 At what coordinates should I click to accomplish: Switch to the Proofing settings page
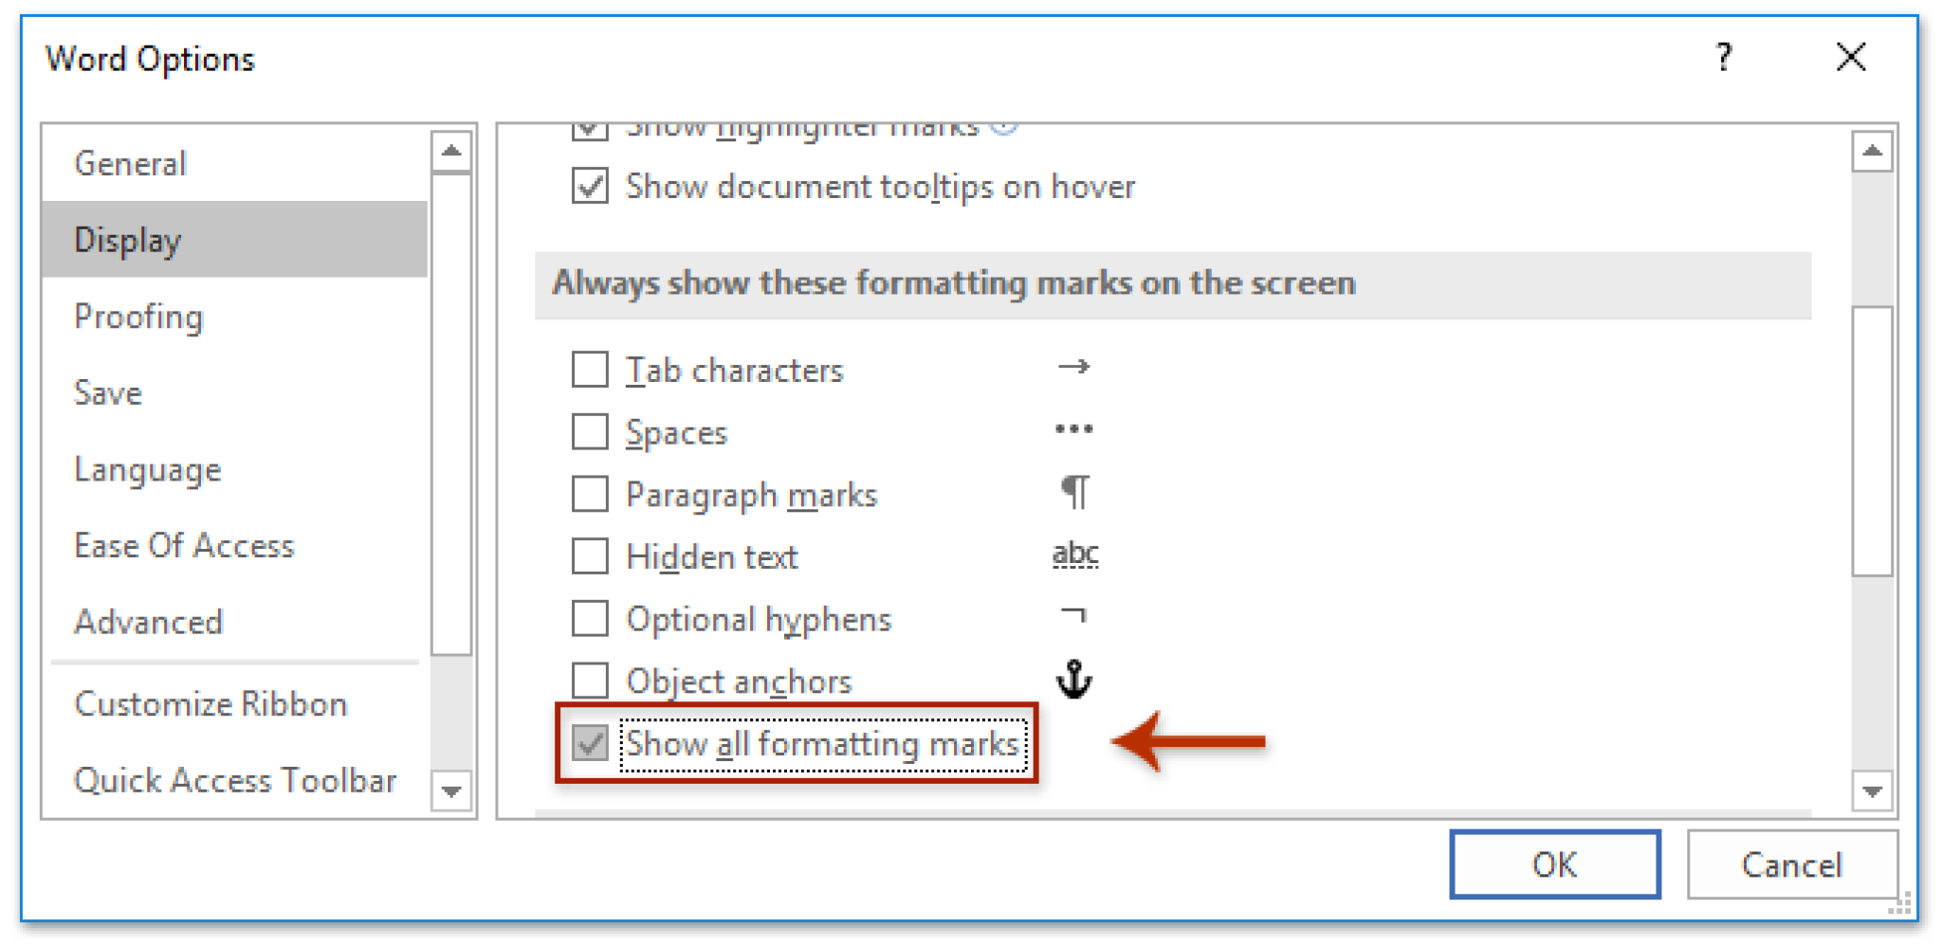coord(138,317)
